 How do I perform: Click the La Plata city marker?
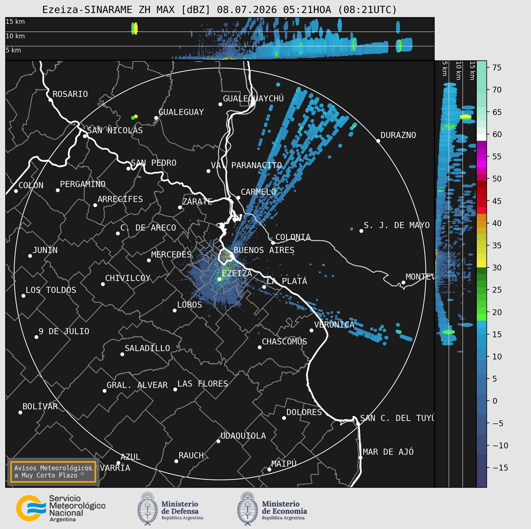click(x=264, y=287)
